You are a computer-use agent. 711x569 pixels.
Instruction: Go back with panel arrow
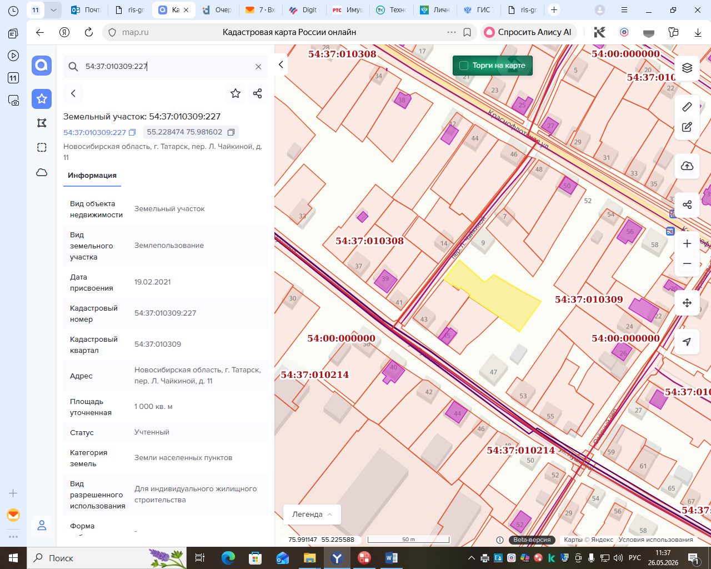[73, 93]
